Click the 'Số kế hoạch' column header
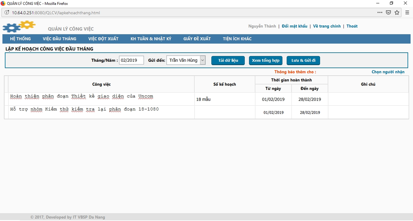413x221 pixels. pyautogui.click(x=225, y=84)
